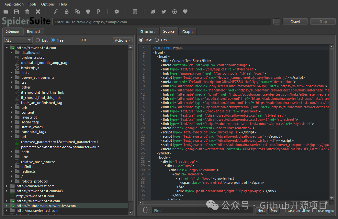Enable the case sensitive checkbox
338x219 pixels.
(284, 210)
